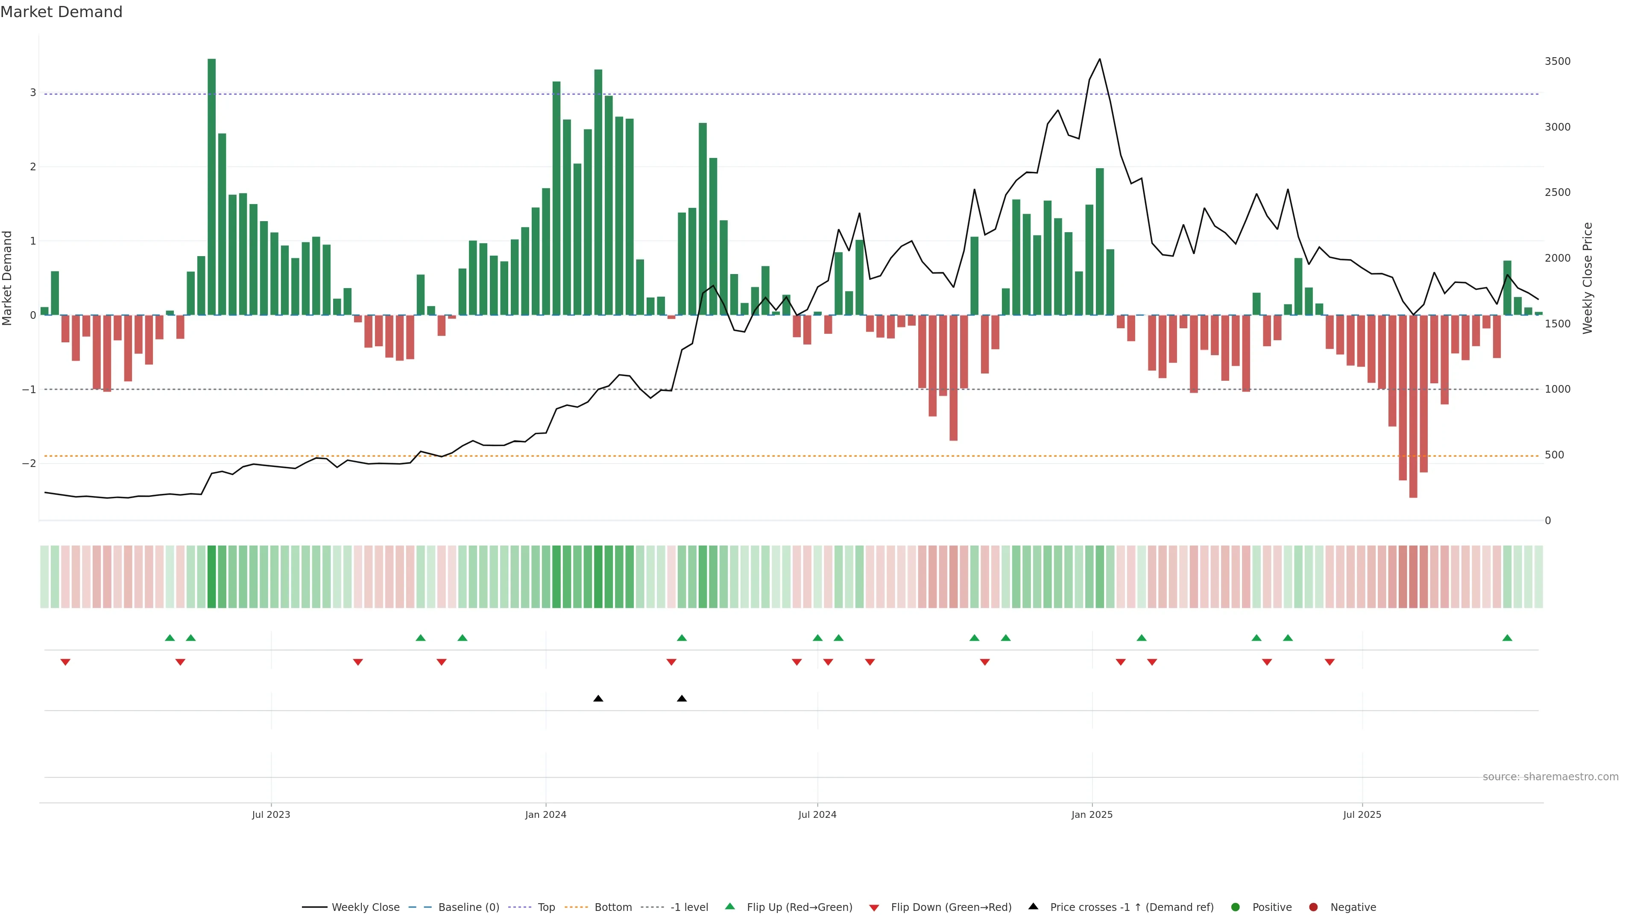Click the 3500 right-axis tick label
This screenshot has height=922, width=1640.
(x=1557, y=61)
